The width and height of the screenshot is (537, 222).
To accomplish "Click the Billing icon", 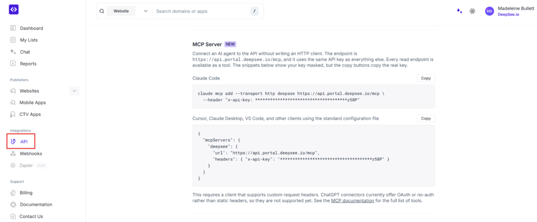I will point(13,193).
